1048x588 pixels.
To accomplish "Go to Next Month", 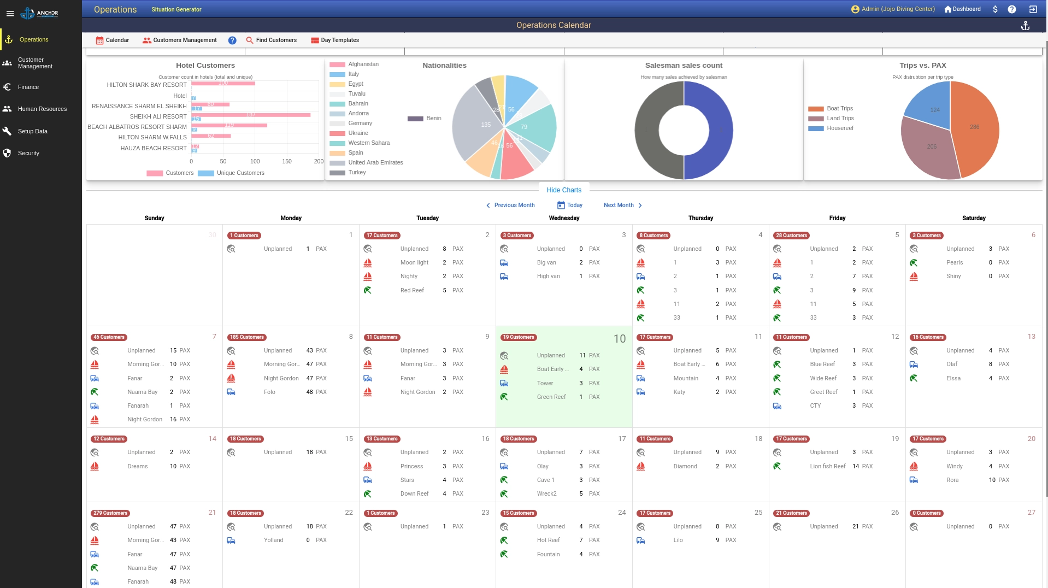I will point(623,205).
